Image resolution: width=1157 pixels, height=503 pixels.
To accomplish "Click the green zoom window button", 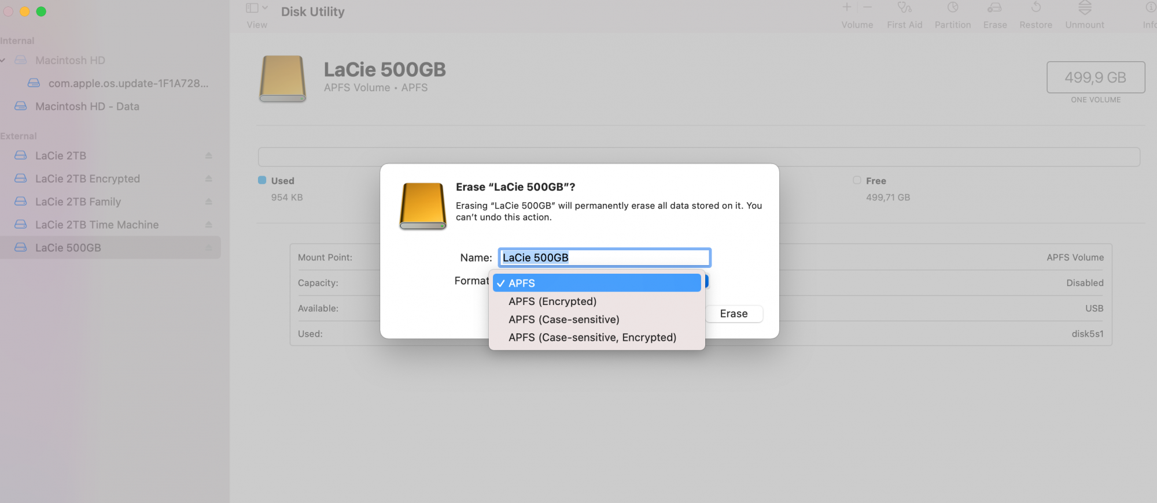I will (x=41, y=12).
